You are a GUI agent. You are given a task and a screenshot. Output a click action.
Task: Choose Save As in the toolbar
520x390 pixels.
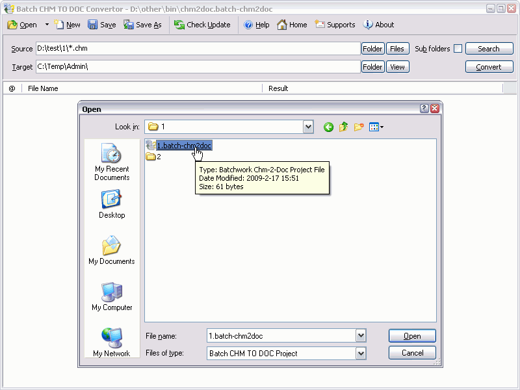click(x=142, y=25)
